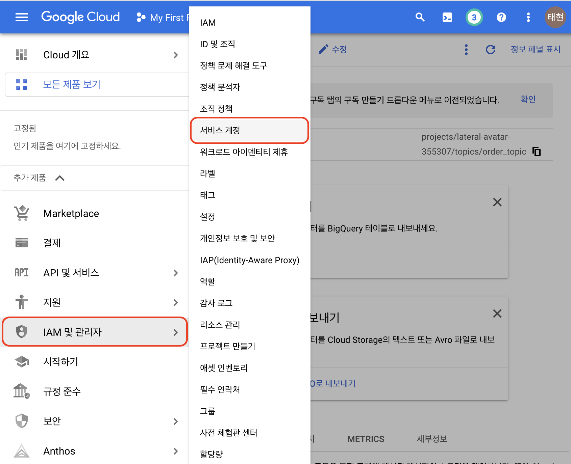Open 그룹 menu item
This screenshot has height=464, width=571.
click(x=250, y=411)
